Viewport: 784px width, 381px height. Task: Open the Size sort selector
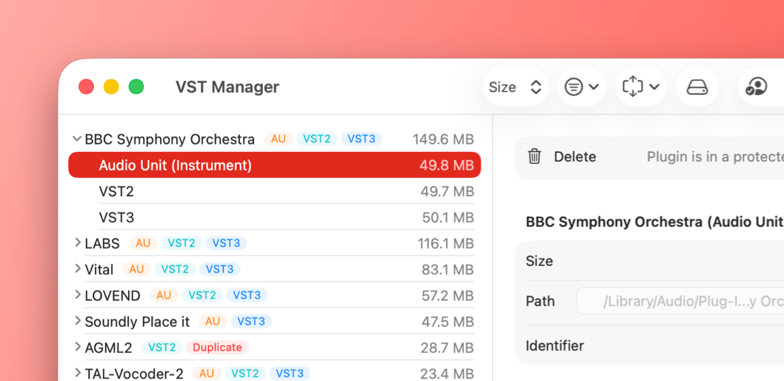point(516,87)
